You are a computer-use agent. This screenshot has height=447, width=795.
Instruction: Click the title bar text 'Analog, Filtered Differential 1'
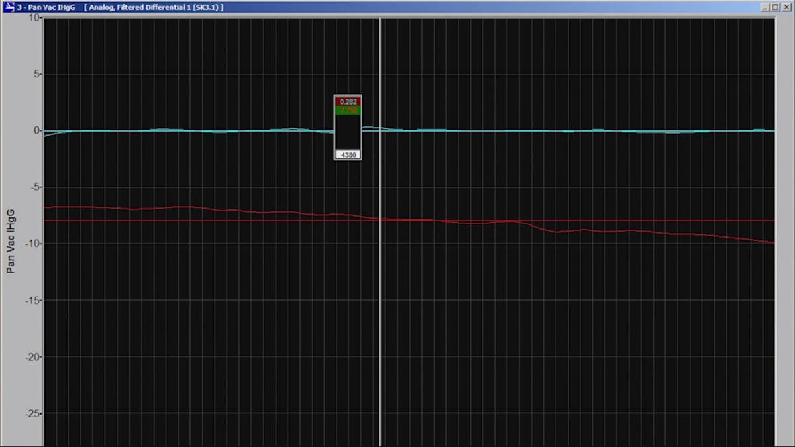coord(154,7)
